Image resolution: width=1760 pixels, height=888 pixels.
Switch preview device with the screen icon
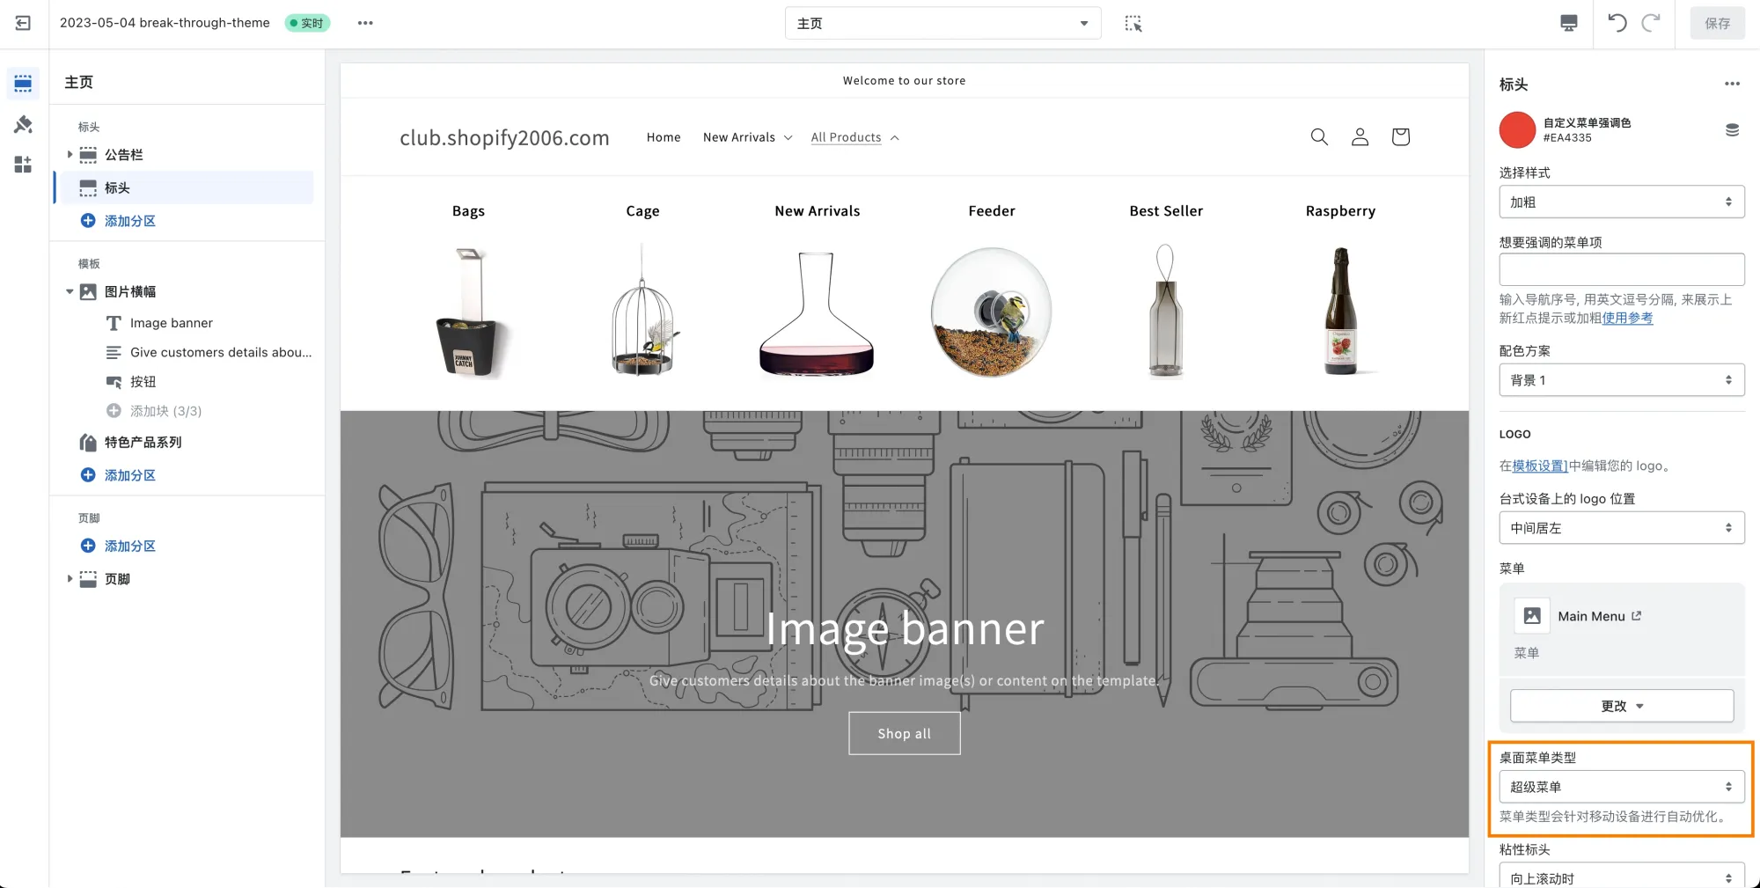pos(1568,23)
